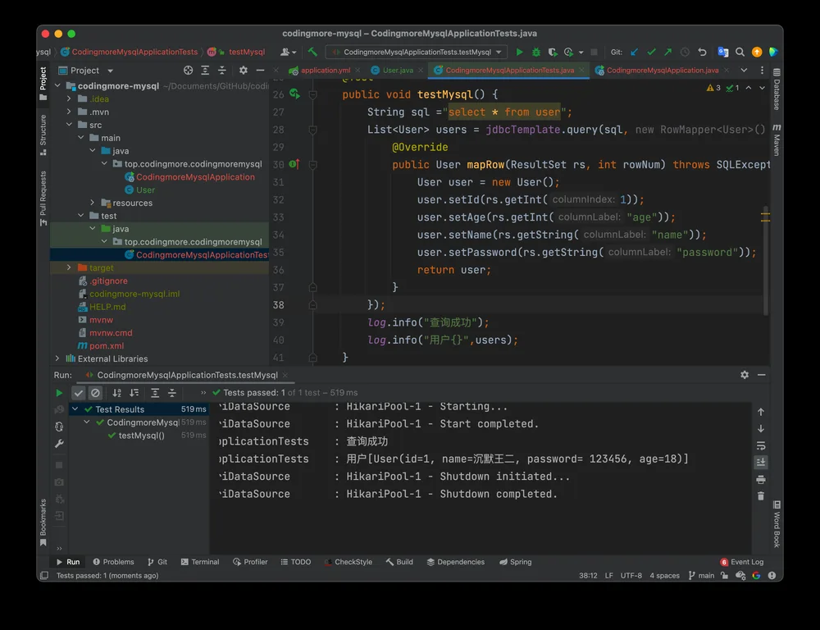Toggle sort by duration in test results
The image size is (820, 630).
(134, 392)
